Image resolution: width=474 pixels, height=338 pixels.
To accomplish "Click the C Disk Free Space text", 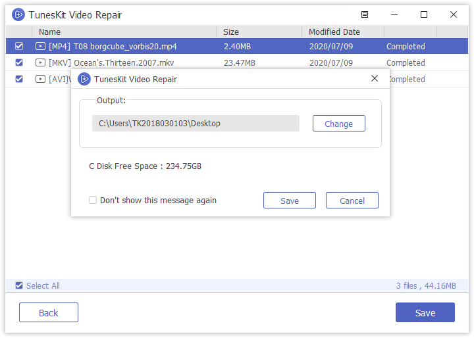I will tap(145, 166).
